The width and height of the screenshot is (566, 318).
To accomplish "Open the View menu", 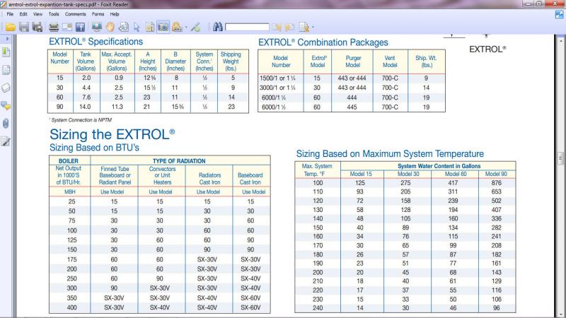I will pyautogui.click(x=38, y=14).
